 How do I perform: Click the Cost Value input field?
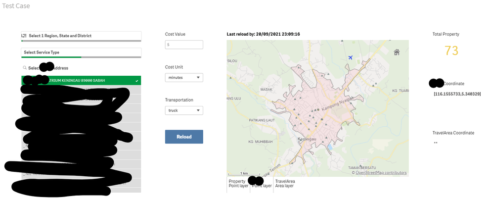pos(184,45)
